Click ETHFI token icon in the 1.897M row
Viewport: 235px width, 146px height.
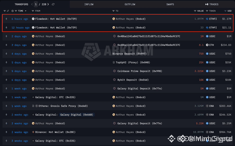(x=207, y=19)
